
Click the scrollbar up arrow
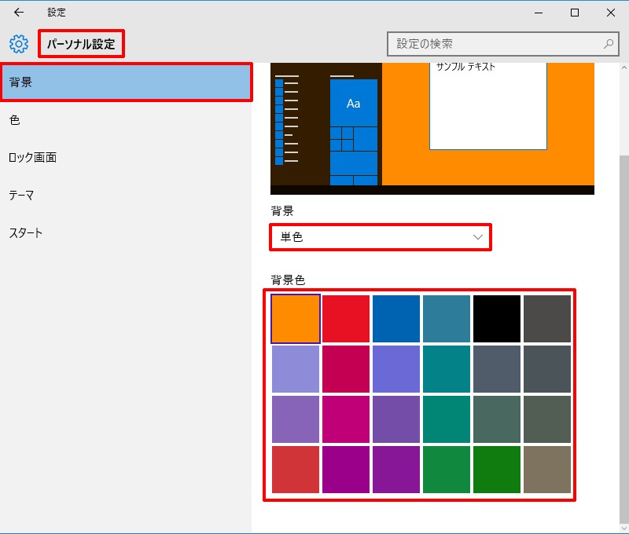point(624,68)
